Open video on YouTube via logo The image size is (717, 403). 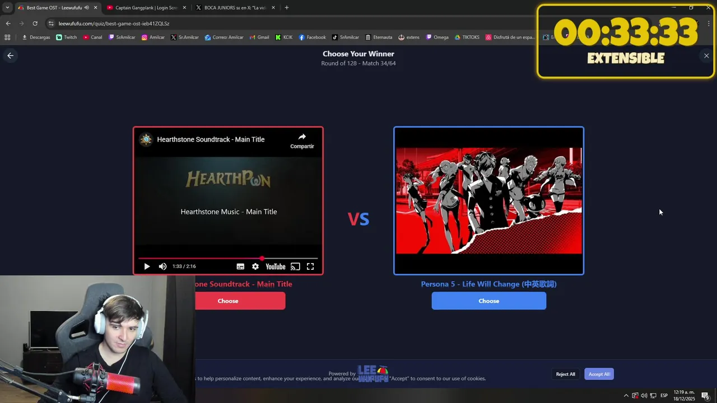275,266
